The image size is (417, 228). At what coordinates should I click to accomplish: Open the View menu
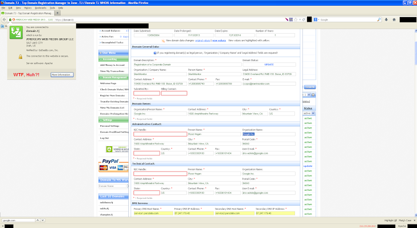pyautogui.click(x=18, y=8)
